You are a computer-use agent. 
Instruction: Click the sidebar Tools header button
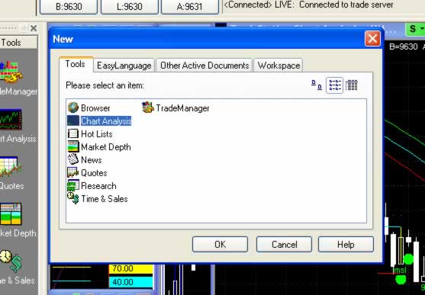(x=18, y=43)
